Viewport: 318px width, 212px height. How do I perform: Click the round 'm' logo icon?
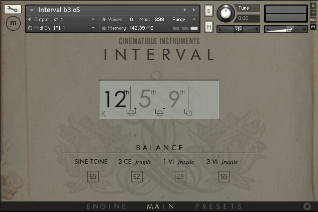[13, 23]
